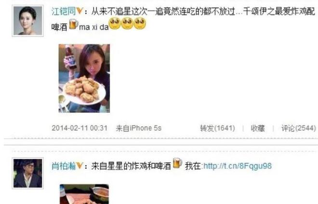Screen dimensions: 318x204
Task: Click the beer mug emoji in 肖柏瀚's post
Action: 177,163
